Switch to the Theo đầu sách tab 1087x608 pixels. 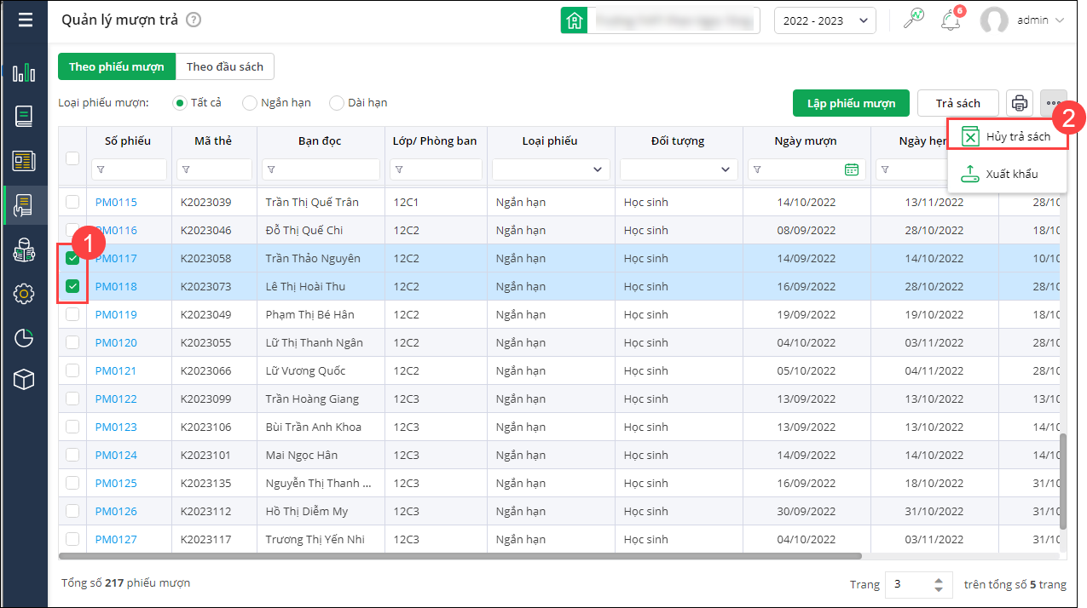point(225,66)
